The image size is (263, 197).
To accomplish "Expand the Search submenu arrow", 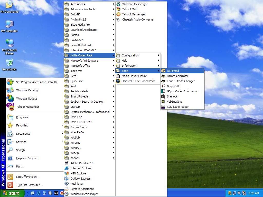I will [62, 150].
